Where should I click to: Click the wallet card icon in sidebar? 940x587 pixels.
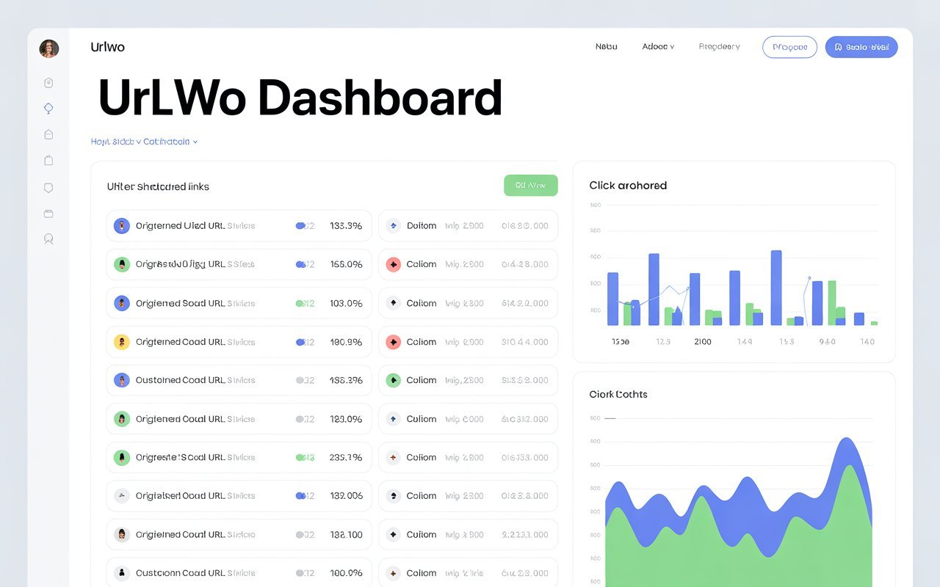click(48, 214)
